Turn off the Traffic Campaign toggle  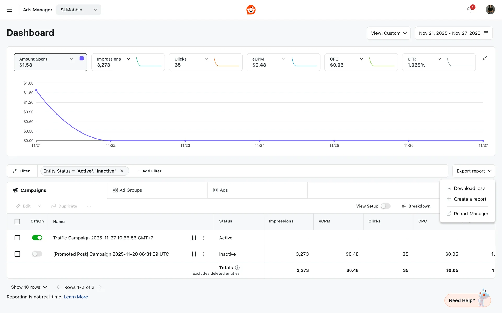(x=37, y=238)
